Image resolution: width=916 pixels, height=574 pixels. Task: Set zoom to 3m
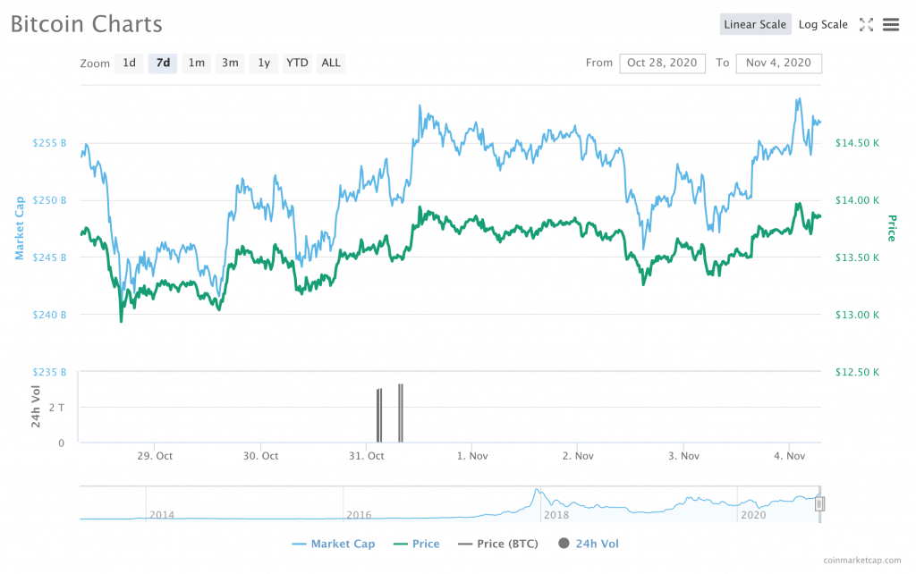point(230,63)
